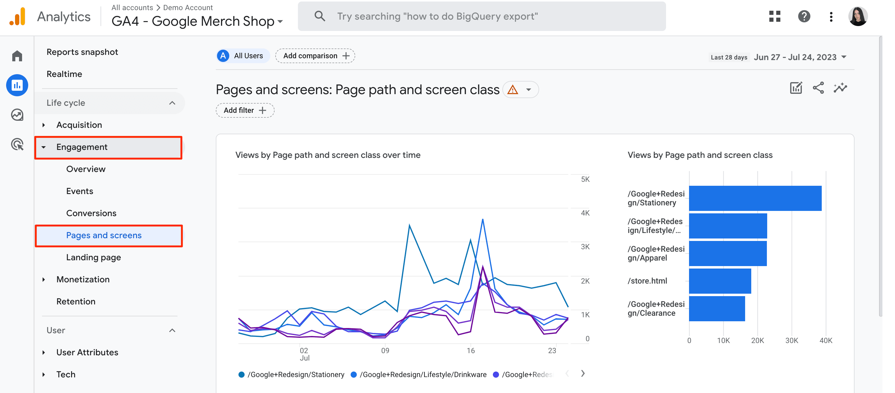
Task: Open the property selector dropdown arrow
Action: (x=280, y=21)
